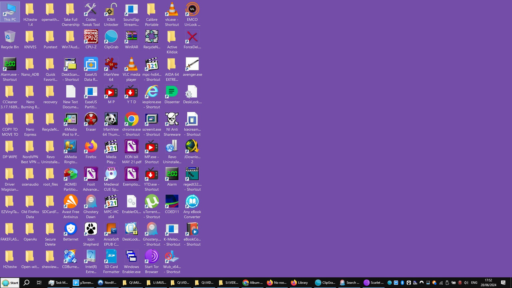Image resolution: width=512 pixels, height=288 pixels.
Task: Open NI Anti Shareware skull icon
Action: click(172, 125)
